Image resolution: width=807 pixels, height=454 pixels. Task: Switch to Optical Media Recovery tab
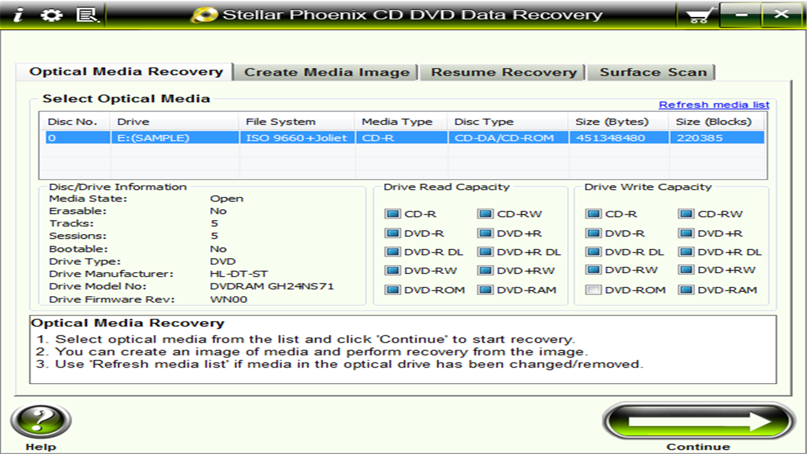(126, 72)
